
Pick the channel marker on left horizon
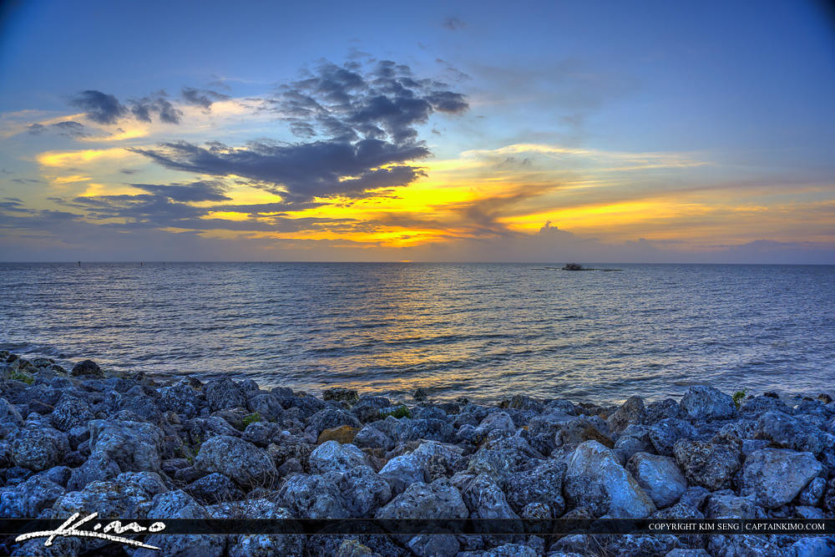pyautogui.click(x=79, y=263)
